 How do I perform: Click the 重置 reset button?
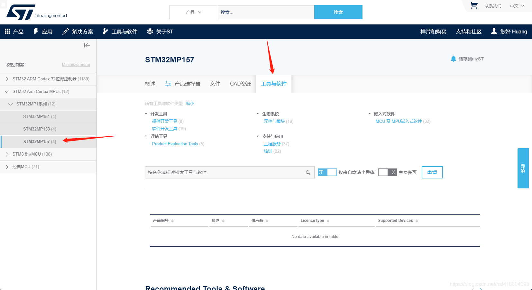point(432,172)
